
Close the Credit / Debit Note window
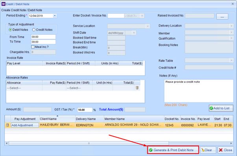pyautogui.click(x=233, y=4)
